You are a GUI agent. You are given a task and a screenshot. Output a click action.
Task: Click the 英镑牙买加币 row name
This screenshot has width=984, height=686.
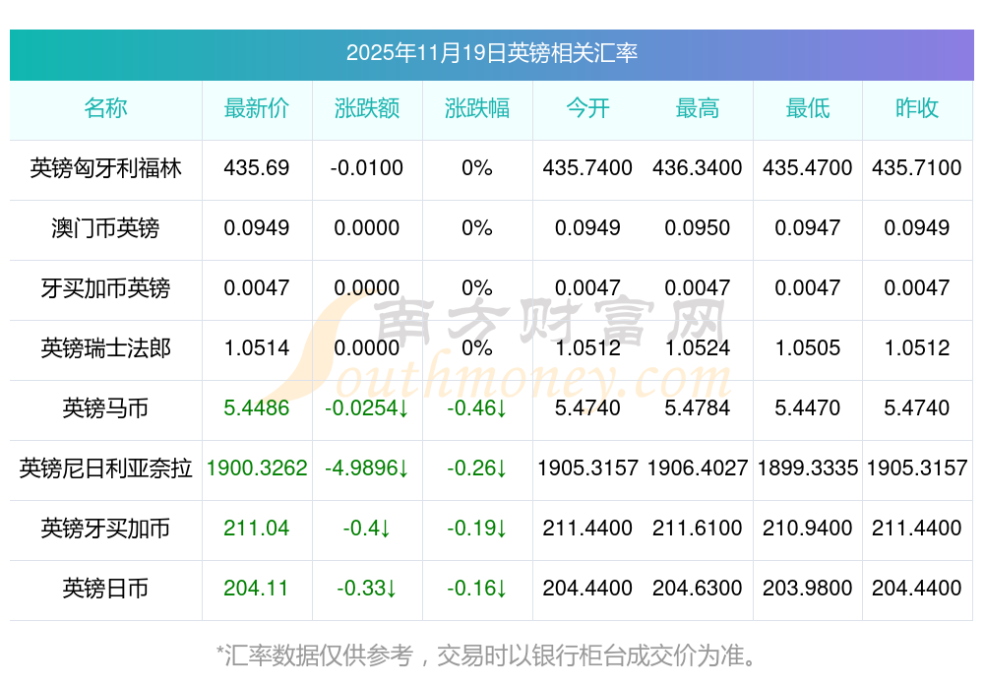click(105, 529)
